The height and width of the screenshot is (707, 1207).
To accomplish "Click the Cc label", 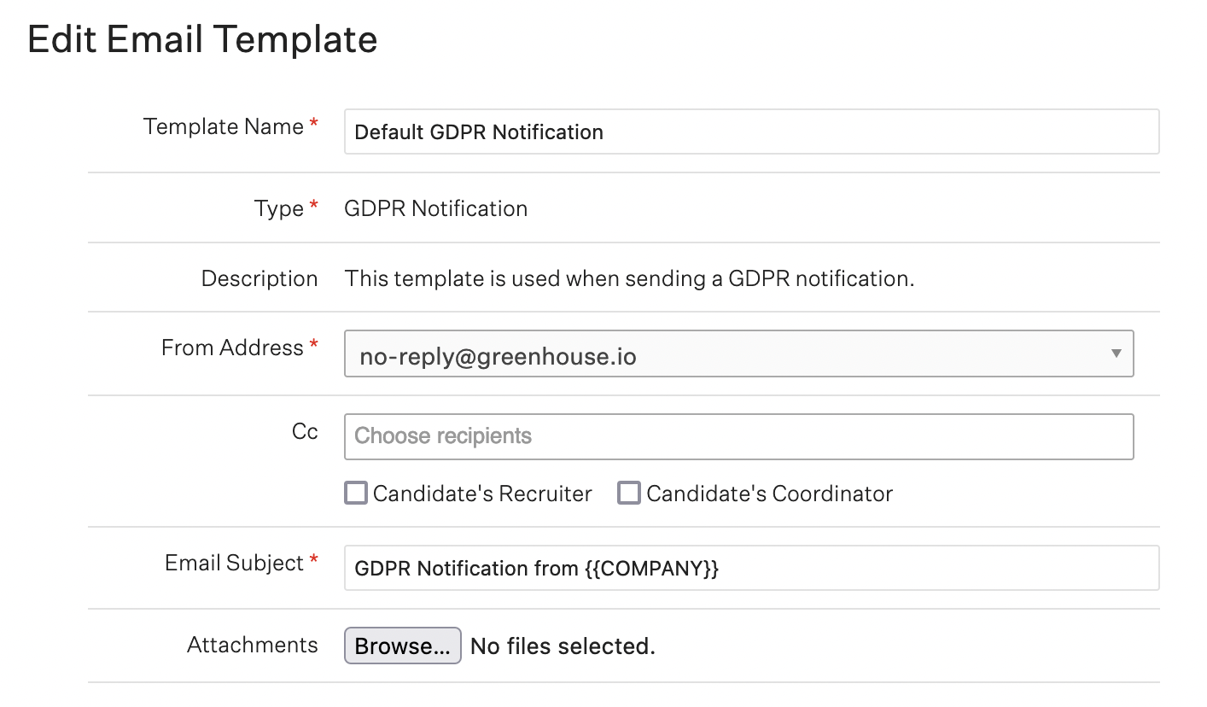I will tap(305, 431).
